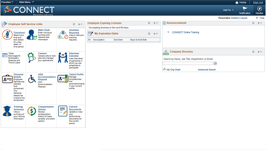Viewport: 267px width, 150px height.
Task: Click the Advanced Search link
Action: point(207,70)
